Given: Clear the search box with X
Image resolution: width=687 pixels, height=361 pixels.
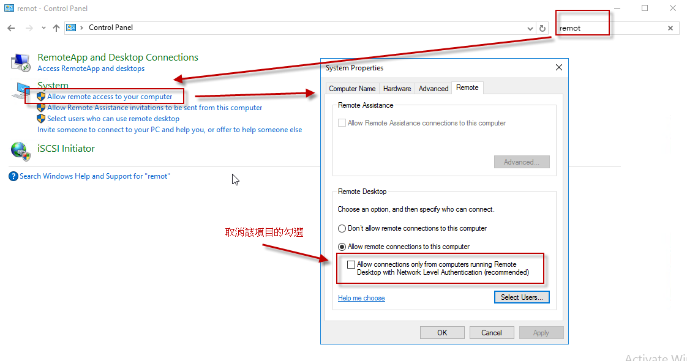Looking at the screenshot, I should 670,28.
